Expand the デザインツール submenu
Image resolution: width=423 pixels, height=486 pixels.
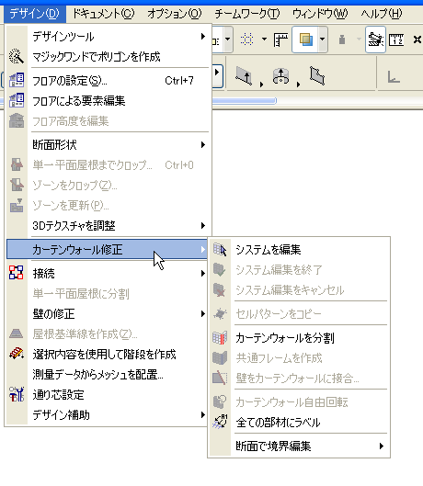[203, 37]
